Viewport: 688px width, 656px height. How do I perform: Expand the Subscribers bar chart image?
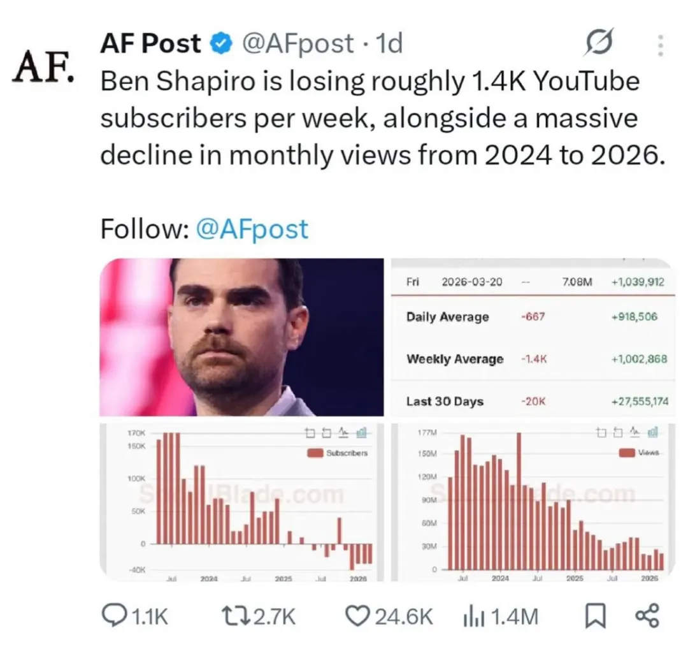click(242, 502)
